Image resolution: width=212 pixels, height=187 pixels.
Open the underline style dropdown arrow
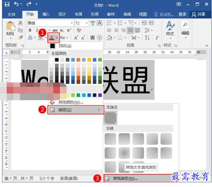pyautogui.click(x=50, y=30)
